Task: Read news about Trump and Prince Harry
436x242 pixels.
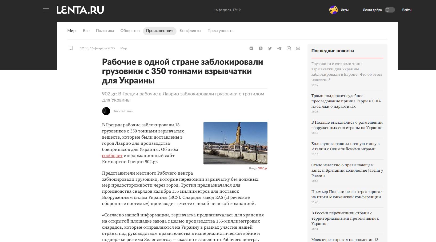Action: click(346, 101)
